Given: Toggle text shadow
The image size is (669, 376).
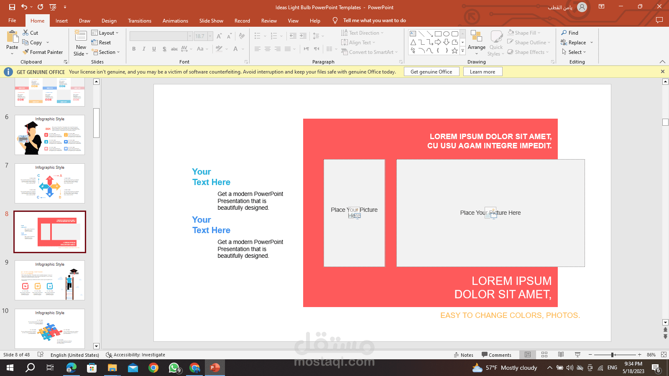Looking at the screenshot, I should (x=164, y=49).
